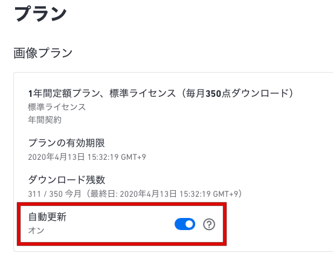Viewport: 333px width, 267px height.
Task: Click the プラン page heading
Action: point(40,13)
